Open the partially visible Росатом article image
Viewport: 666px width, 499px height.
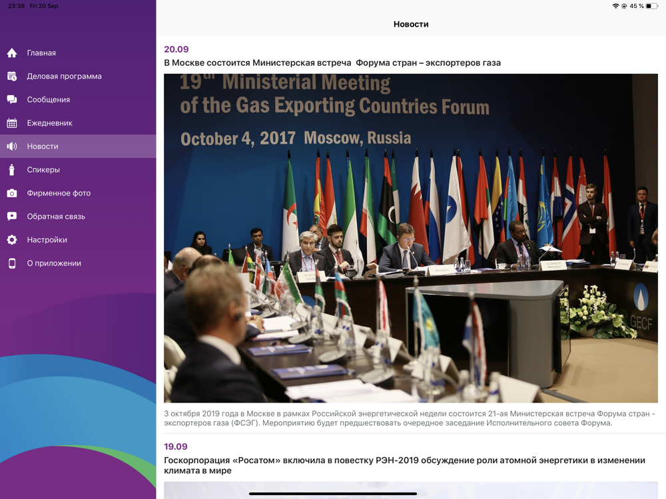411,490
